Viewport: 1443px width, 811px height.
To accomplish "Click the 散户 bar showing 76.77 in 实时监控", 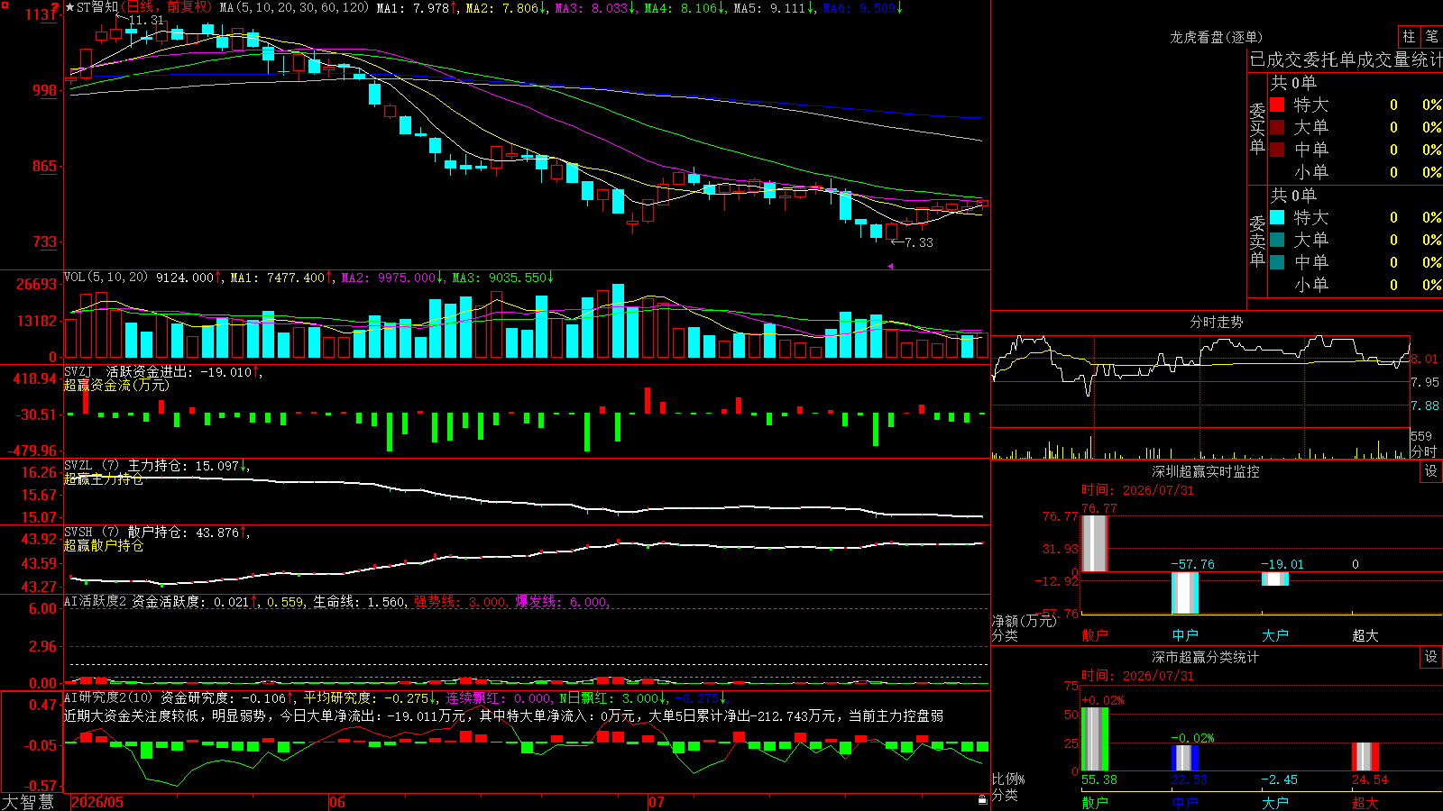I will (x=1095, y=543).
